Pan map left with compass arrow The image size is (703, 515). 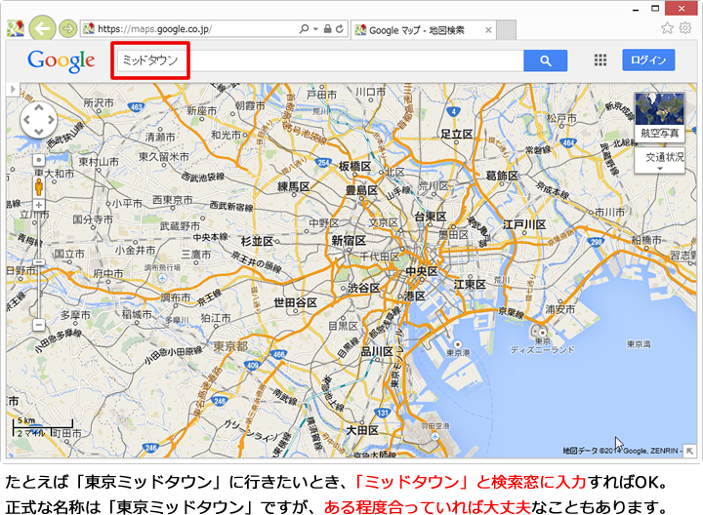(x=26, y=120)
